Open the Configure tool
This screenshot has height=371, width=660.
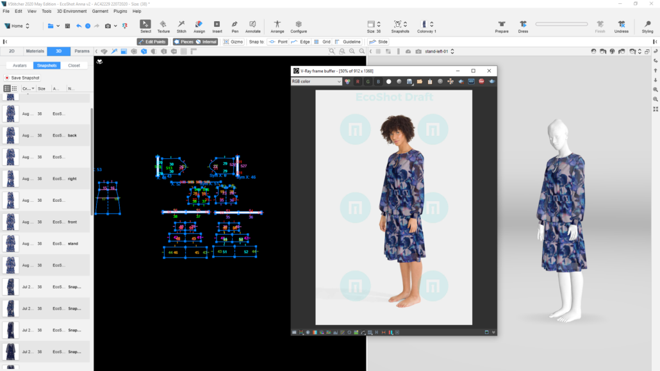tap(299, 26)
